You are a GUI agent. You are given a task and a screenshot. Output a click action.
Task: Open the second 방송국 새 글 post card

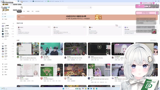[x=69, y=30]
